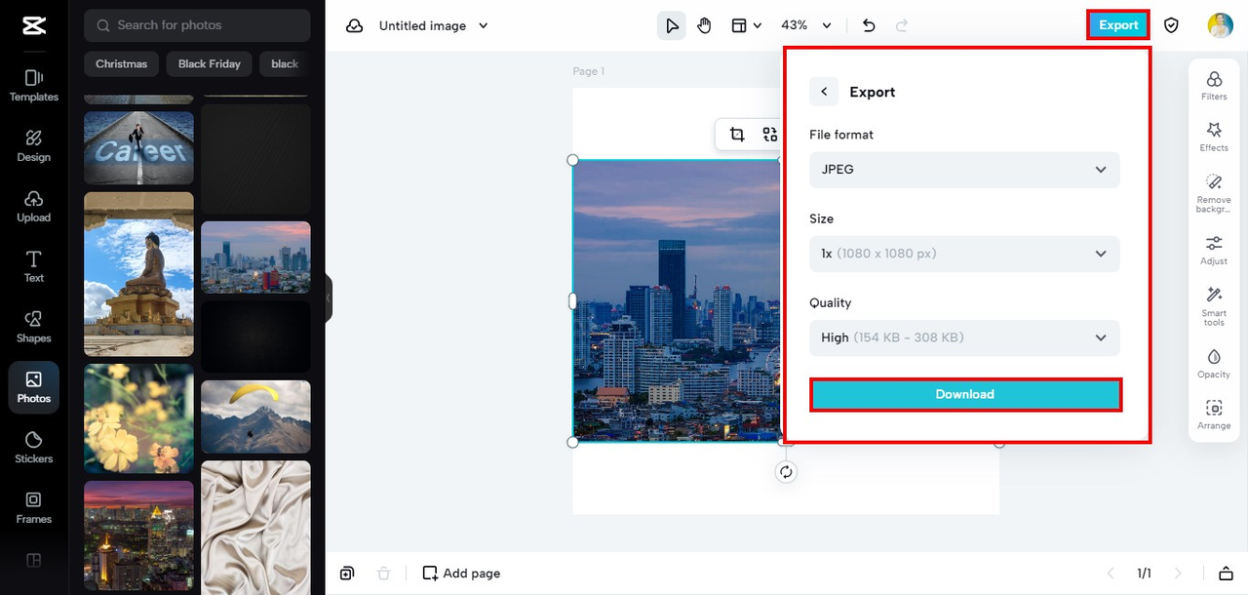Choose the golden Buddha statue photo
Viewport: 1248px width, 595px height.
(138, 274)
